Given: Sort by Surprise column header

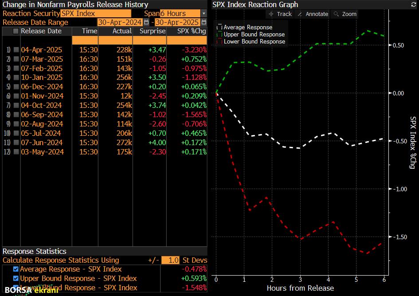Looking at the screenshot, I should click(153, 31).
